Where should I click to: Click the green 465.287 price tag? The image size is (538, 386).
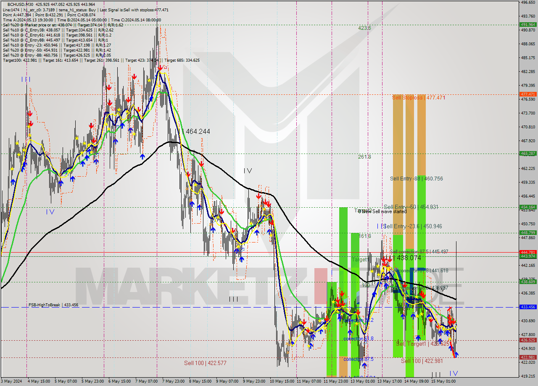[528, 154]
